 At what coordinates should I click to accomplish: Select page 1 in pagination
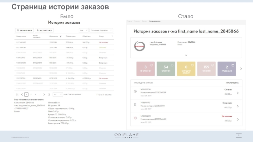(26, 94)
